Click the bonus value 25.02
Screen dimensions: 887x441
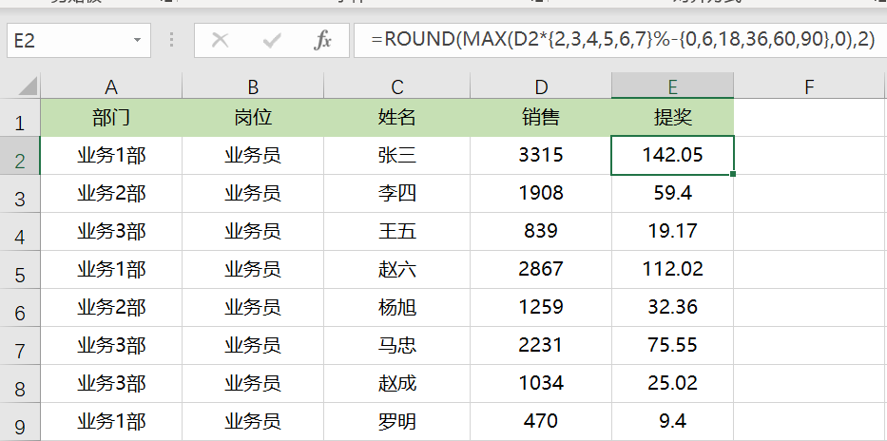[x=672, y=384]
